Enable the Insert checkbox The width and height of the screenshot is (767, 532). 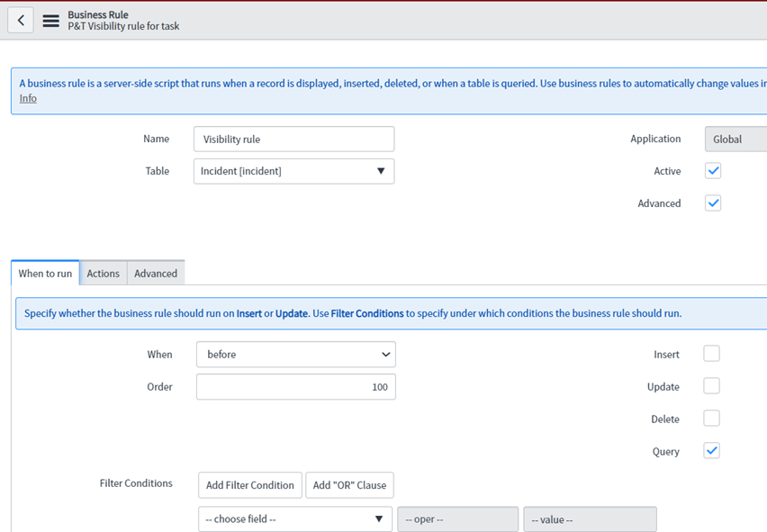coord(711,354)
